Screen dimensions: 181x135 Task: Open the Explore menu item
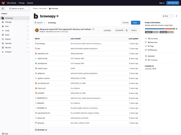30,3
